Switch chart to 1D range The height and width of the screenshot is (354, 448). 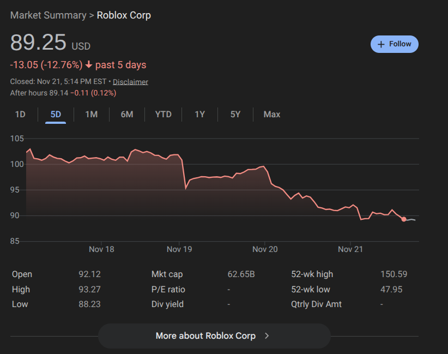[20, 115]
